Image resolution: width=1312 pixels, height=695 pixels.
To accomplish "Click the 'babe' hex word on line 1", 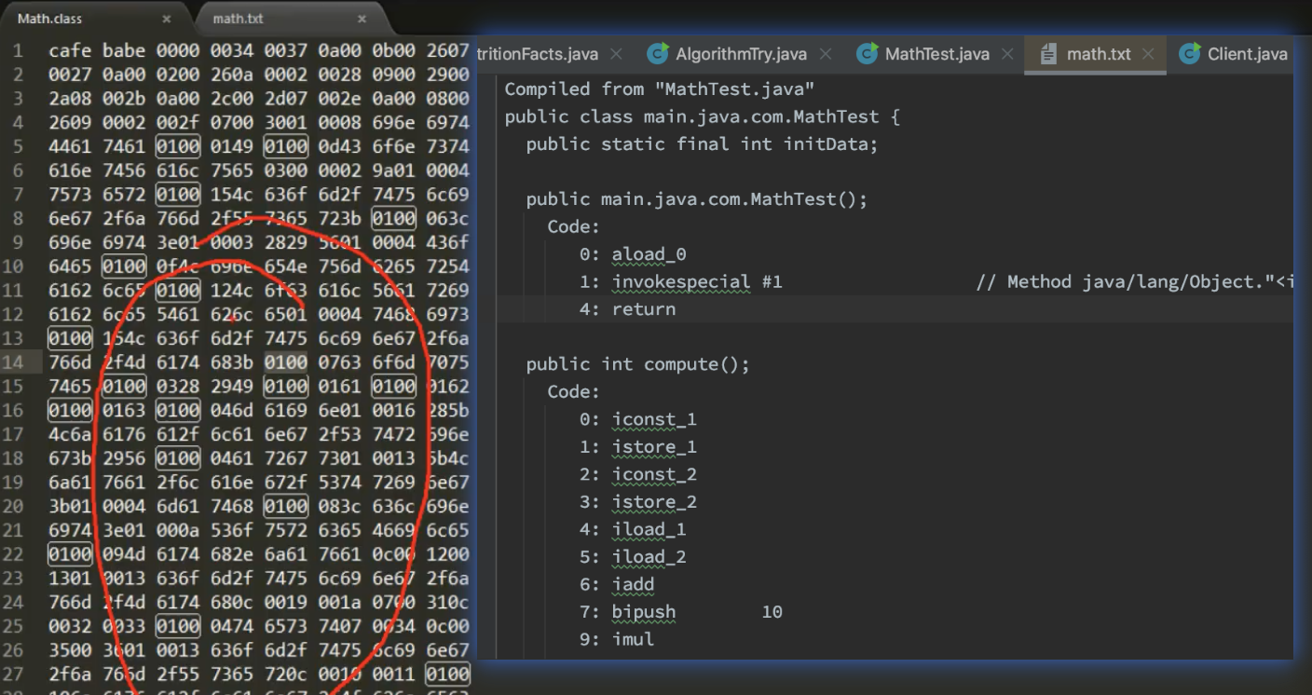I will [124, 50].
